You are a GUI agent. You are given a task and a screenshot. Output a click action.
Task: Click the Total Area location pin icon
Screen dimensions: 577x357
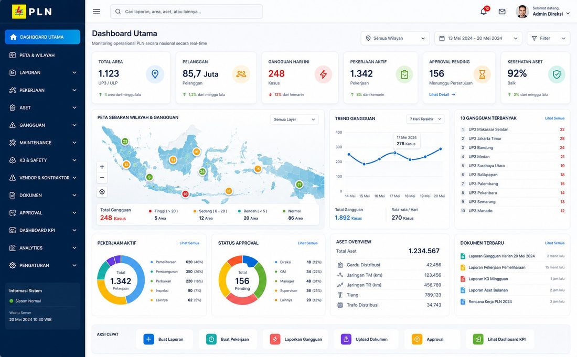click(155, 74)
